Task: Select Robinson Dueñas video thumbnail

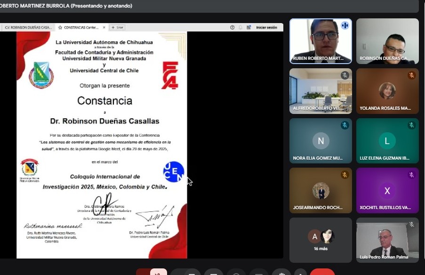Action: (387, 41)
